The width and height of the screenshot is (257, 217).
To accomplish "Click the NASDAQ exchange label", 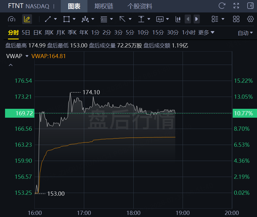I will (38, 7).
